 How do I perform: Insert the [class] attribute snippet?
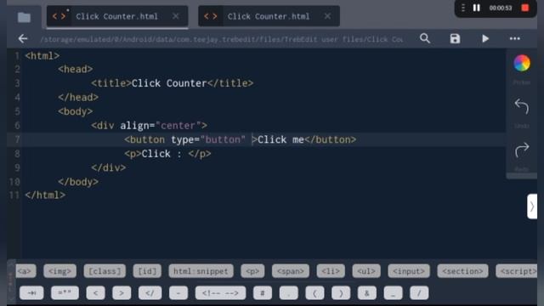[105, 271]
